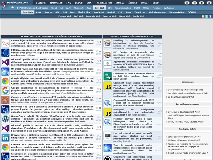Open the PHP subcategory

(120, 12)
